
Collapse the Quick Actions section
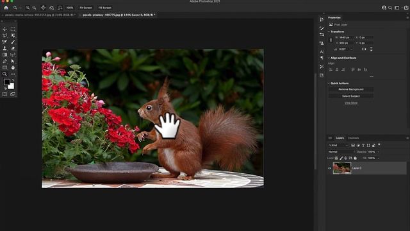pyautogui.click(x=329, y=83)
